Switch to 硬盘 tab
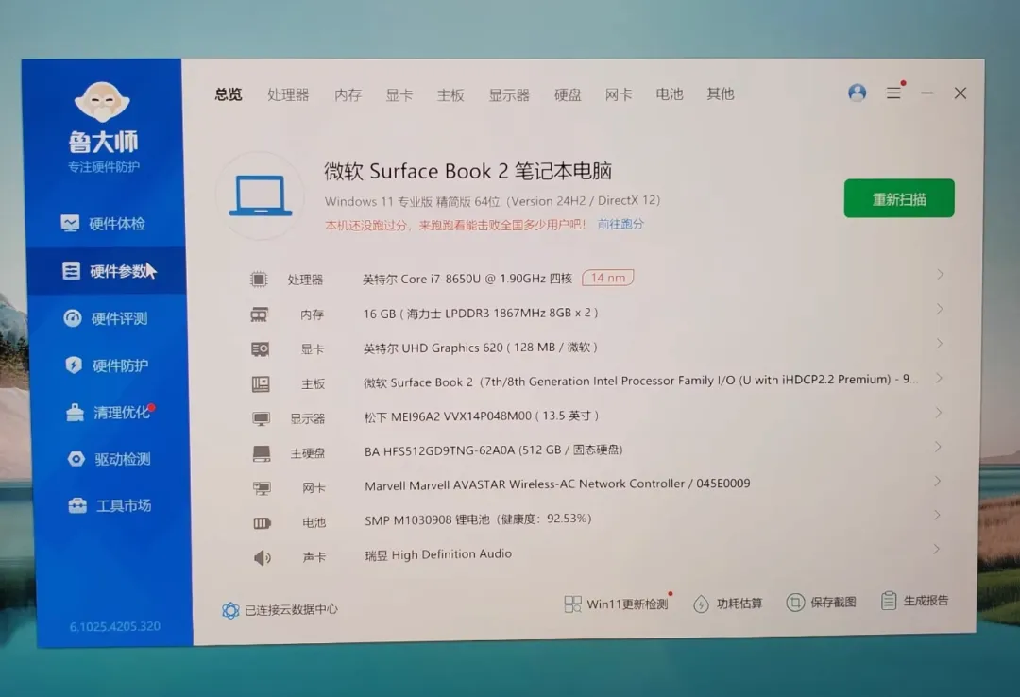This screenshot has height=697, width=1020. tap(568, 95)
